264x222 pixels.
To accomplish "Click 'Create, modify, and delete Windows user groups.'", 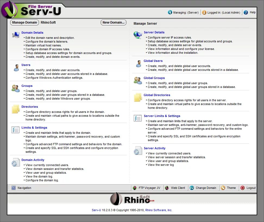I will point(58,99).
